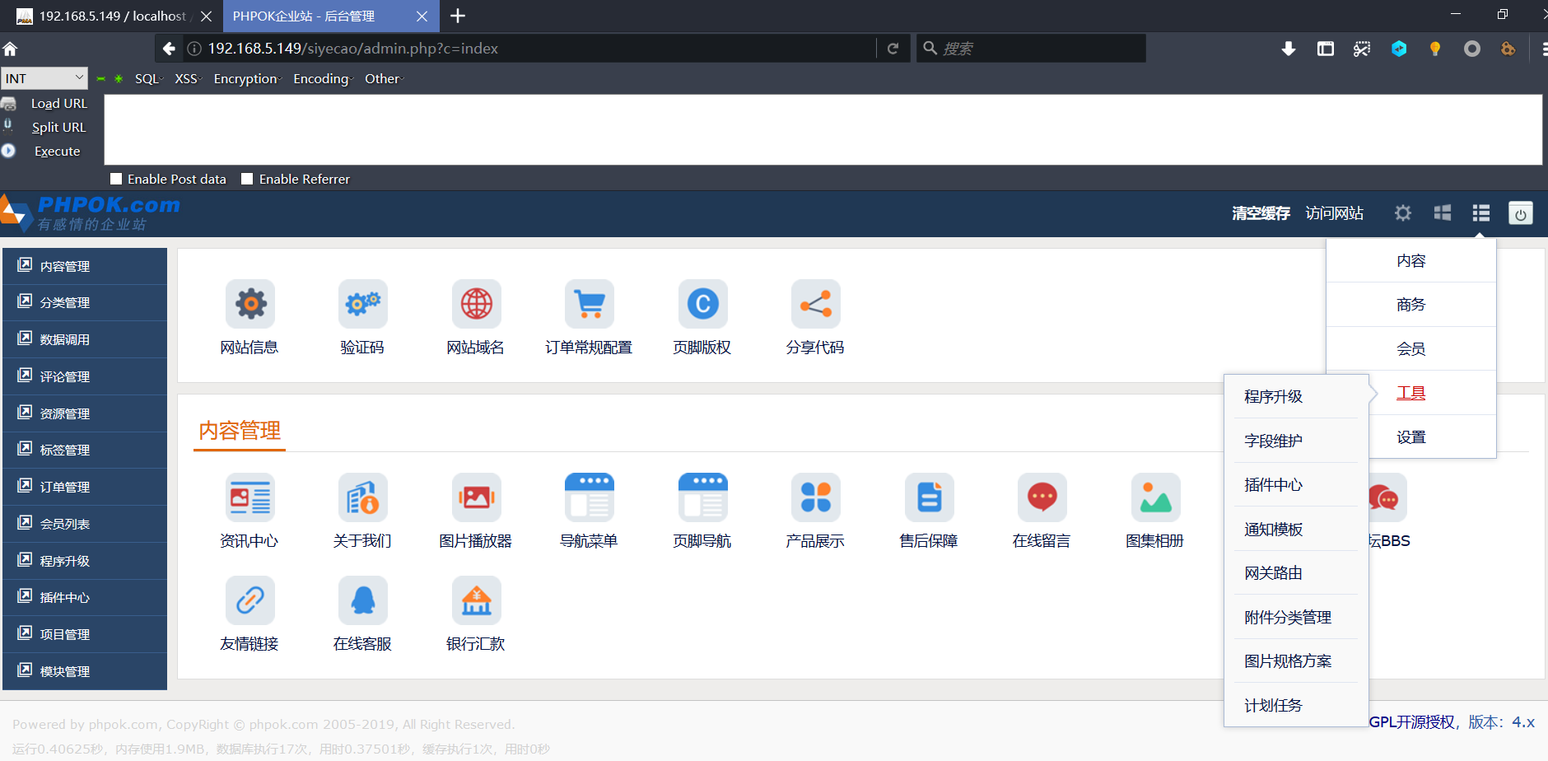Click Split URL in HackBar
Screen dimensions: 1548x761
[x=59, y=127]
